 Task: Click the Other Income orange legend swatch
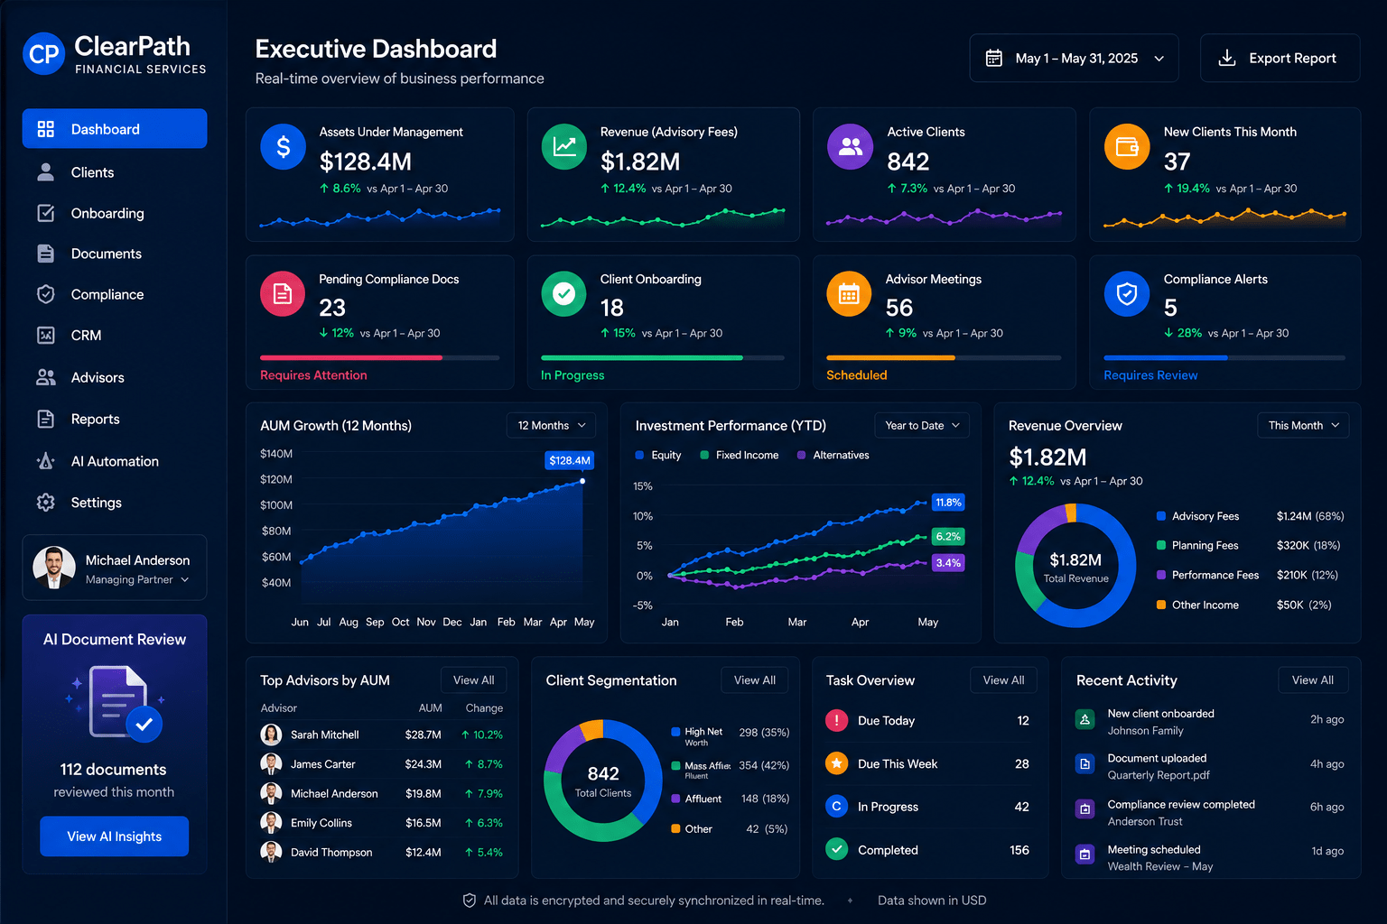(x=1161, y=605)
